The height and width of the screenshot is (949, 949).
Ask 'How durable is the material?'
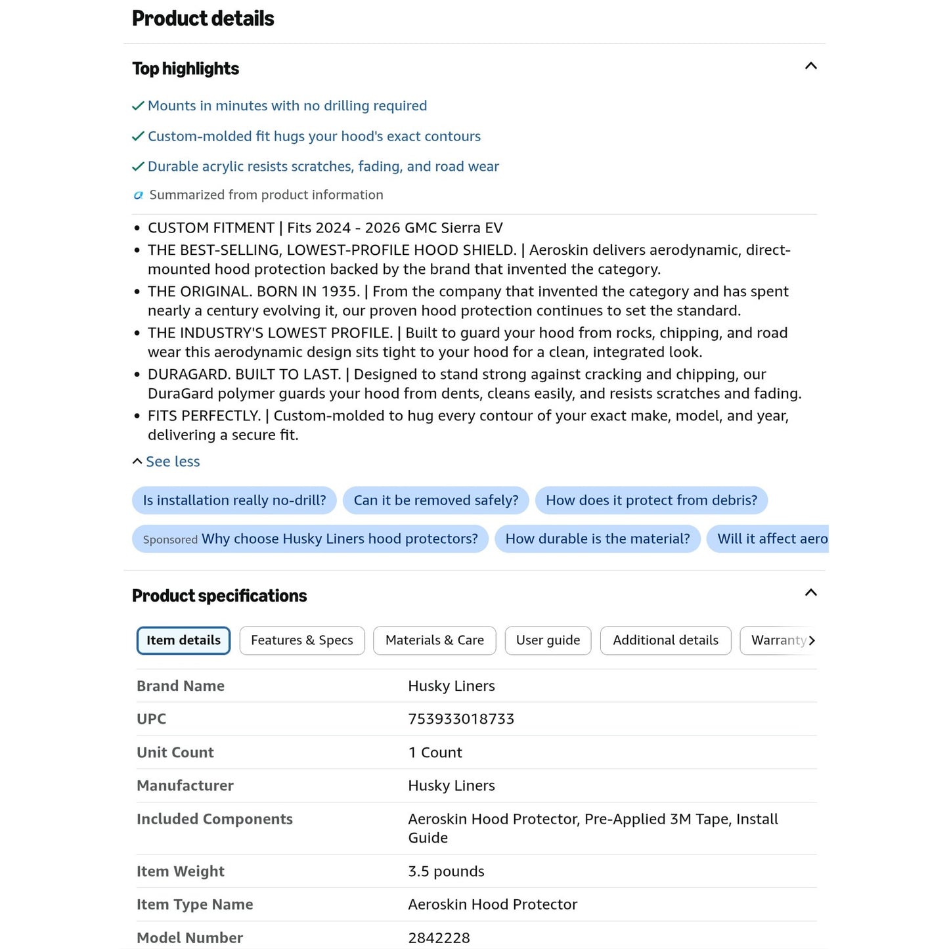(x=598, y=539)
